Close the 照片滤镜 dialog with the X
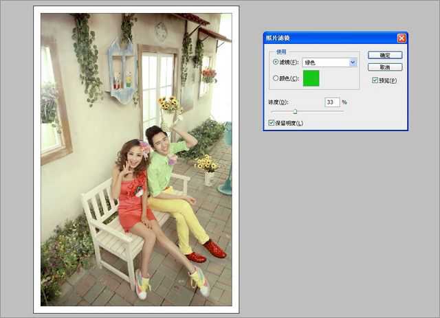 point(401,38)
